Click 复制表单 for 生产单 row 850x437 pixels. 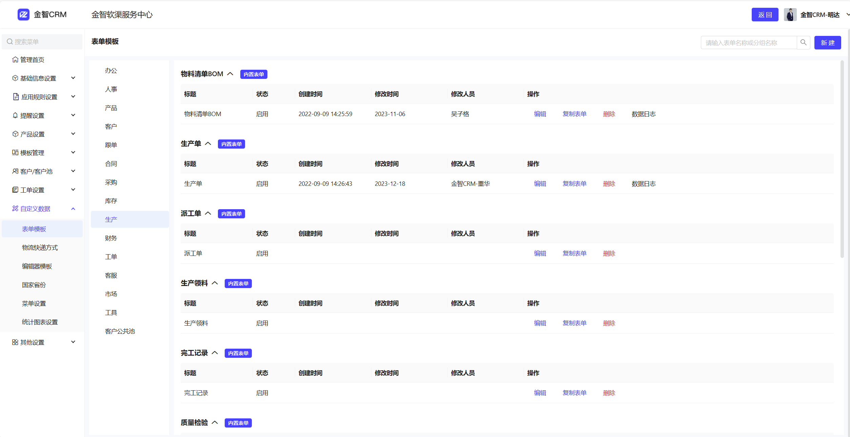574,183
